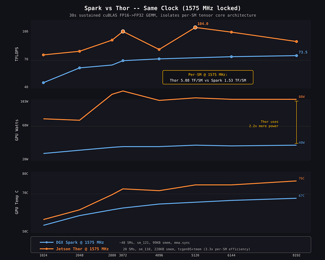This screenshot has height=260, width=325.
Task: Click the 40W label on power chart
Action: pos(301,143)
